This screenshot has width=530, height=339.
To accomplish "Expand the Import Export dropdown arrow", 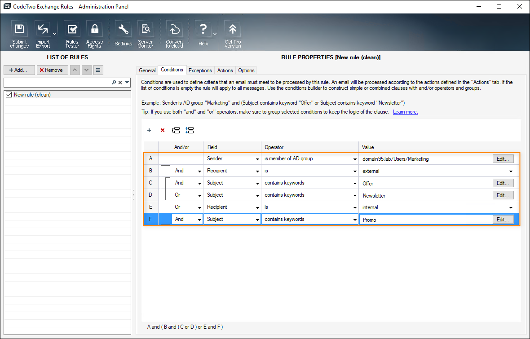I will (54, 34).
